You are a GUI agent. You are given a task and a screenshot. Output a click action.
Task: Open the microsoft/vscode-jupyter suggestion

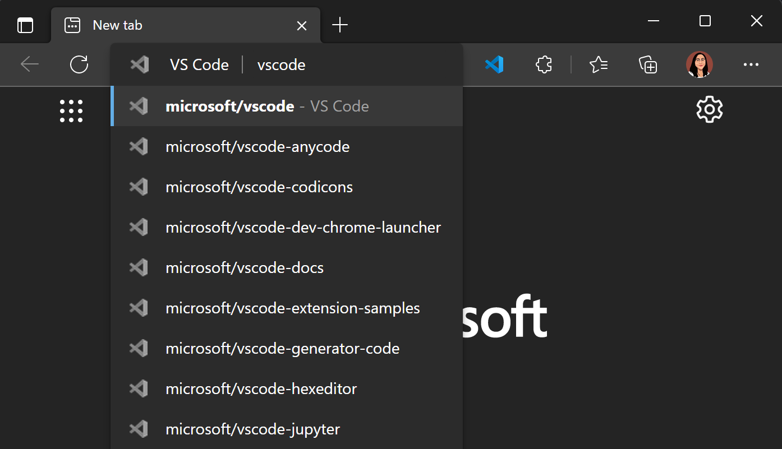pyautogui.click(x=252, y=429)
